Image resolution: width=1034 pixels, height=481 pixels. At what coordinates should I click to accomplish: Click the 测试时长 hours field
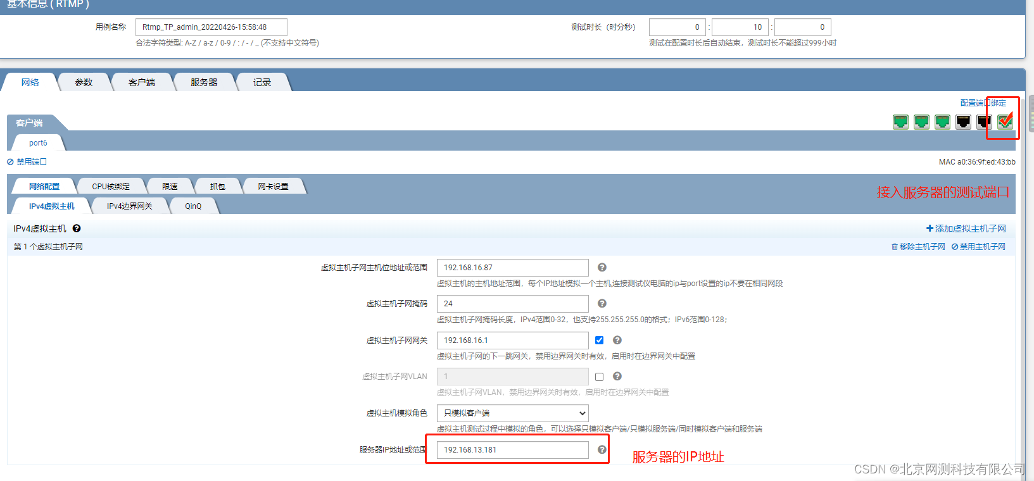678,27
